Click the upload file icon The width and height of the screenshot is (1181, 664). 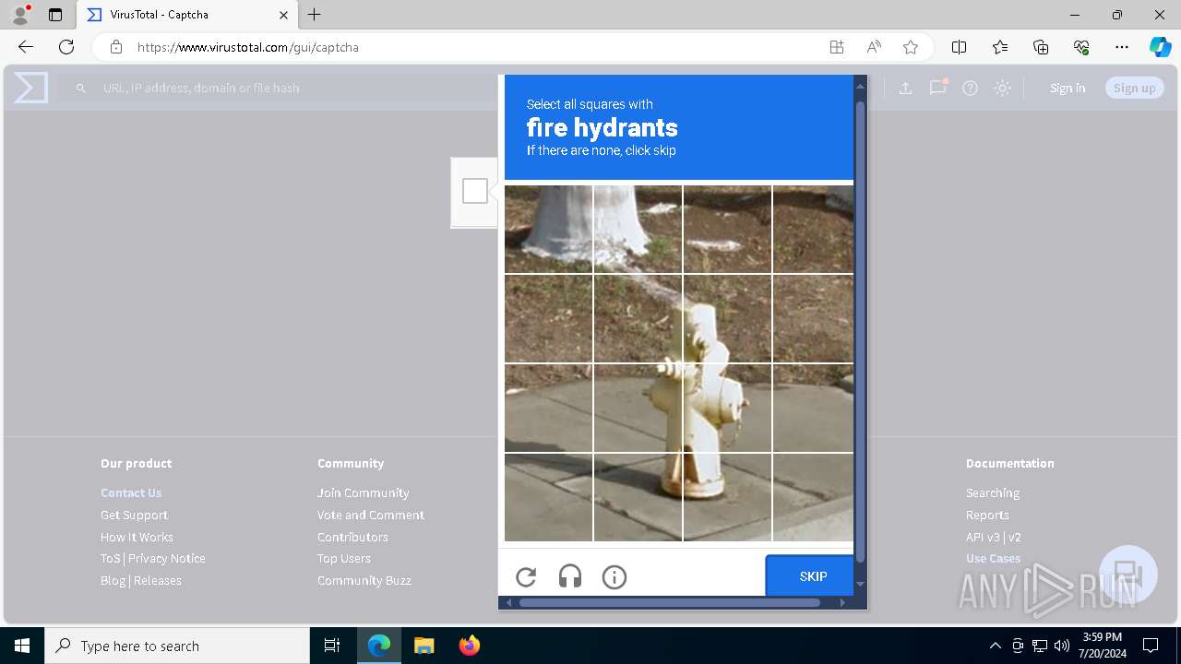[905, 88]
